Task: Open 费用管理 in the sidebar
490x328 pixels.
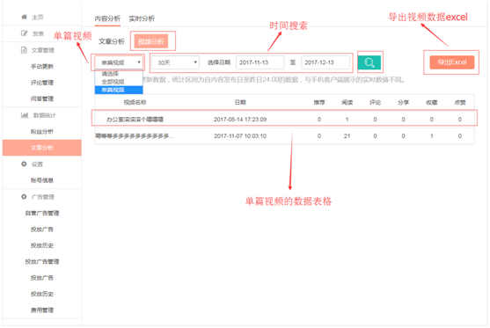Action: point(42,310)
